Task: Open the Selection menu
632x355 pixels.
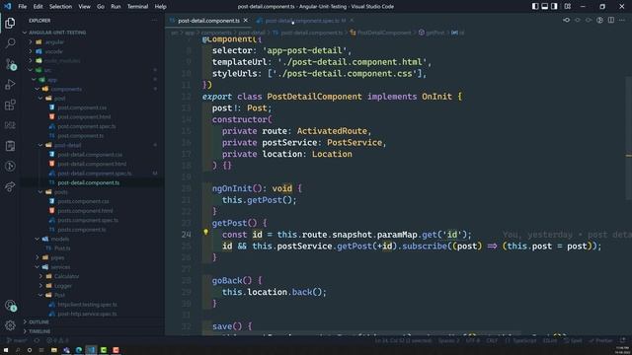Action: coord(60,7)
